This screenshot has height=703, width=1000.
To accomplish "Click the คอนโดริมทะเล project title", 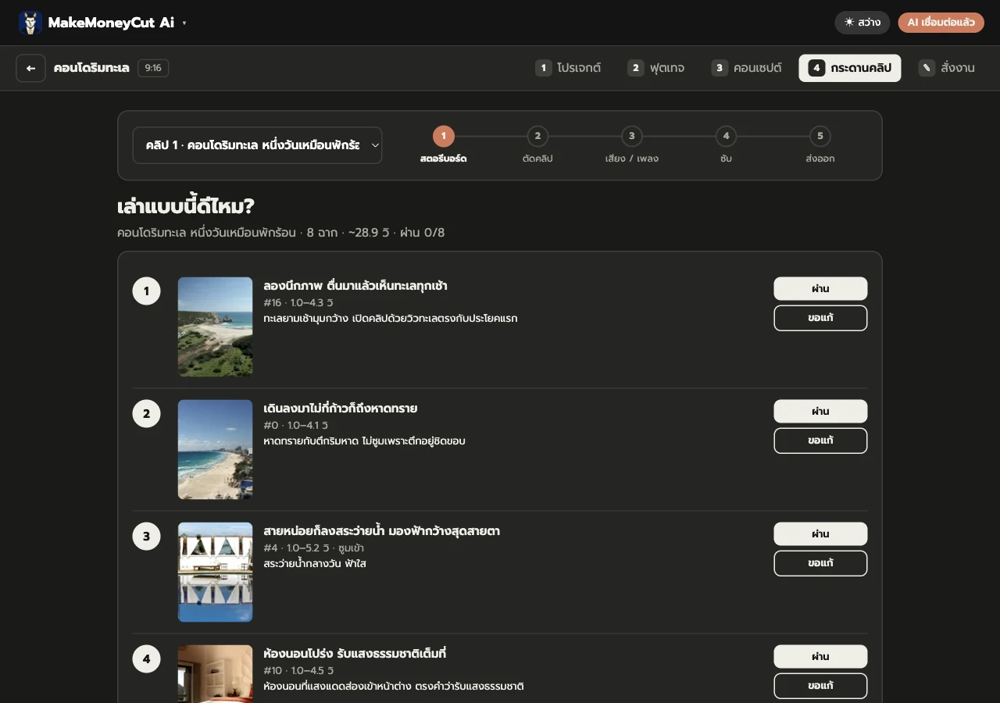I will point(91,68).
